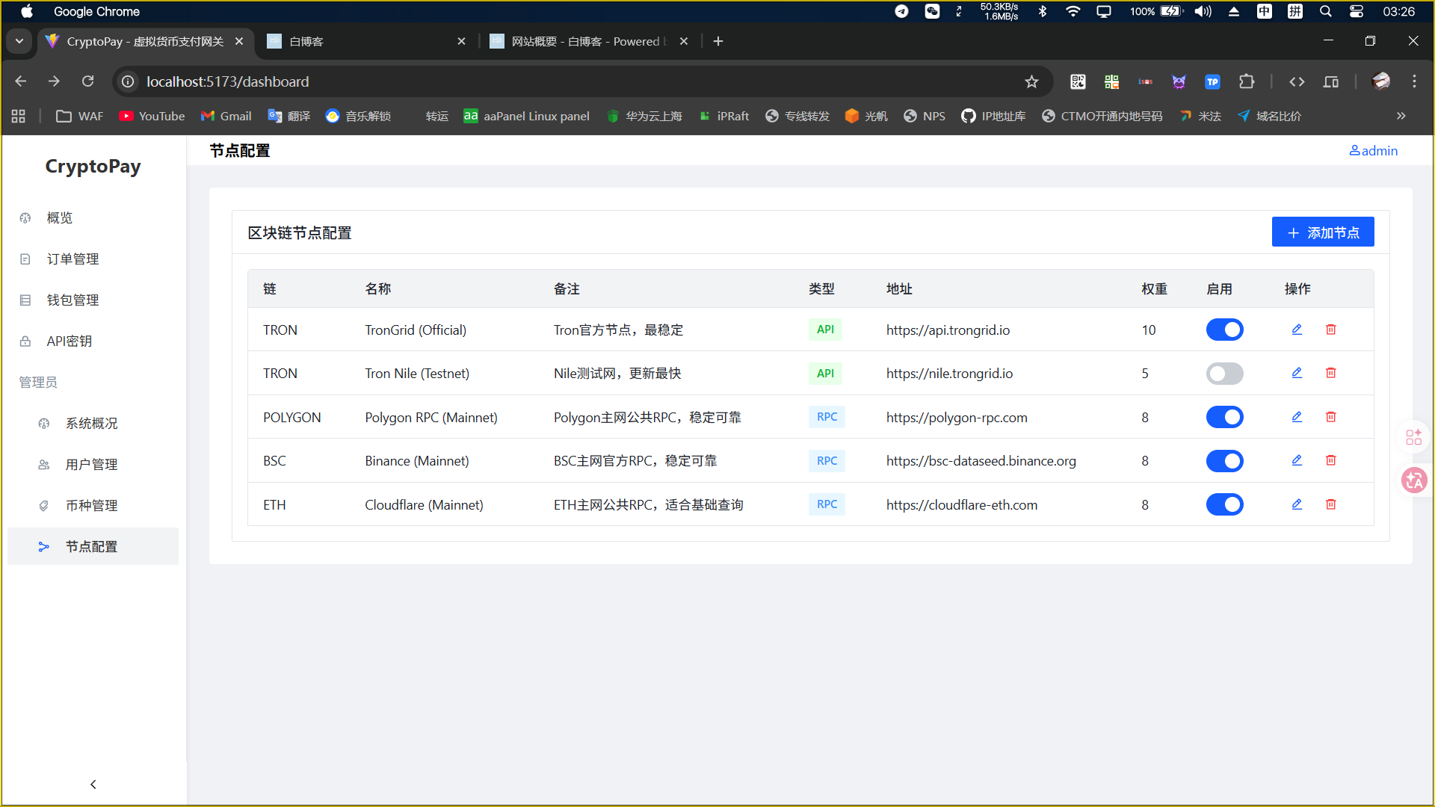Enable the Tron Nile (Testnet) node
The height and width of the screenshot is (807, 1435).
point(1224,373)
